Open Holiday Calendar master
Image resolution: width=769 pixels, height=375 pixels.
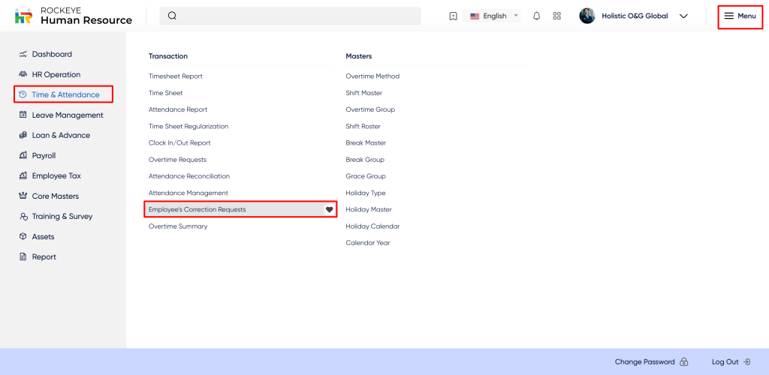click(372, 226)
